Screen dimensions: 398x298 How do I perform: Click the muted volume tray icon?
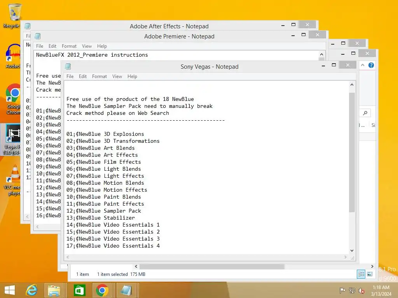[361, 291]
